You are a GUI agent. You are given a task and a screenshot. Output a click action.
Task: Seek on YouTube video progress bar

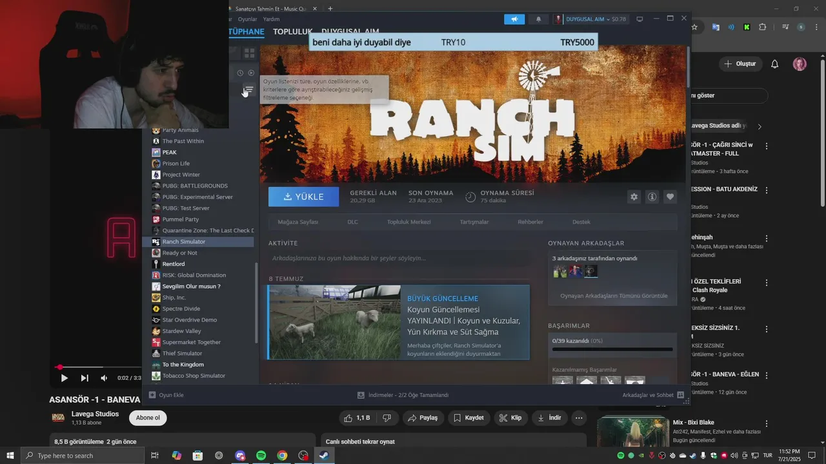coord(99,367)
